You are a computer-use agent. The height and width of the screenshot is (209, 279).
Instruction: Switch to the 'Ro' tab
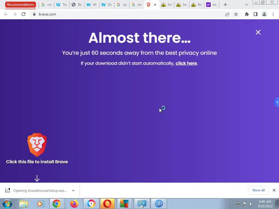coord(196,5)
